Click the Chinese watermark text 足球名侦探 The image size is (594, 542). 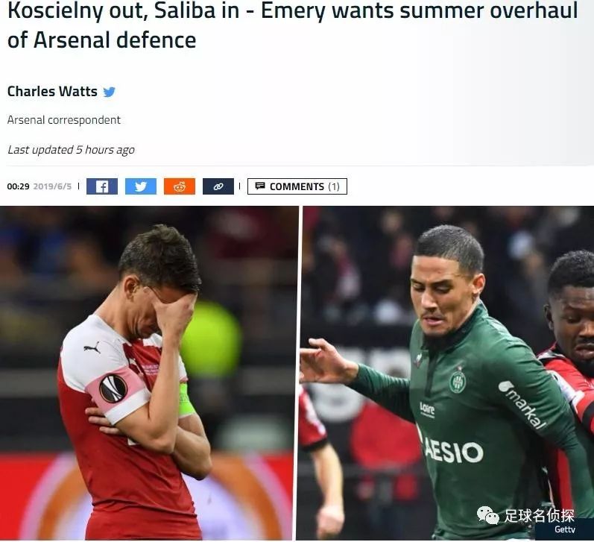click(539, 515)
